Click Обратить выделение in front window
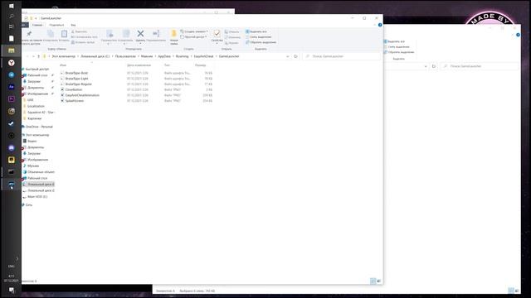Viewport: 531px width, 298px height. (261, 42)
